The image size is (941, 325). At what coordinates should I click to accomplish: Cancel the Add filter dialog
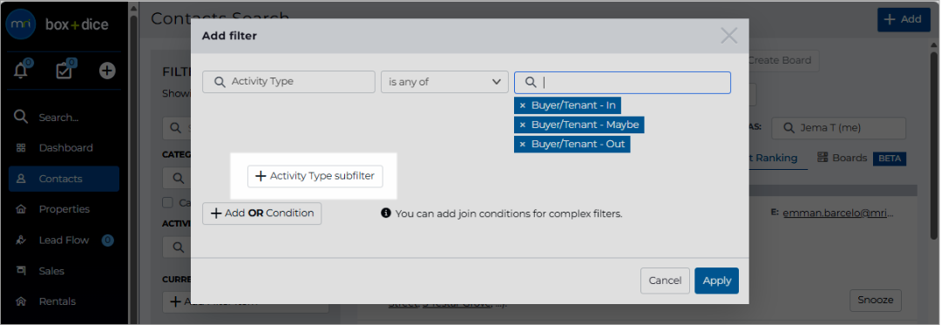tap(665, 281)
